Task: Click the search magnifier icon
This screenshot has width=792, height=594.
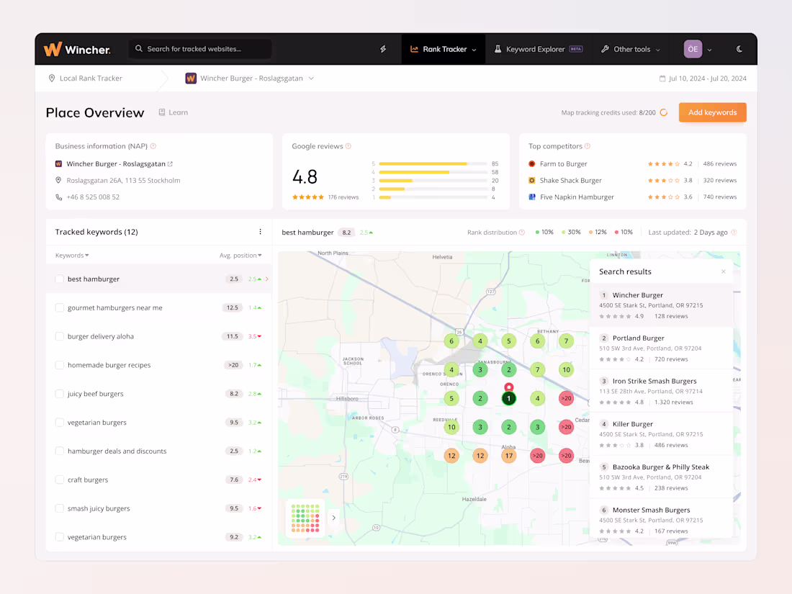Action: (x=139, y=49)
